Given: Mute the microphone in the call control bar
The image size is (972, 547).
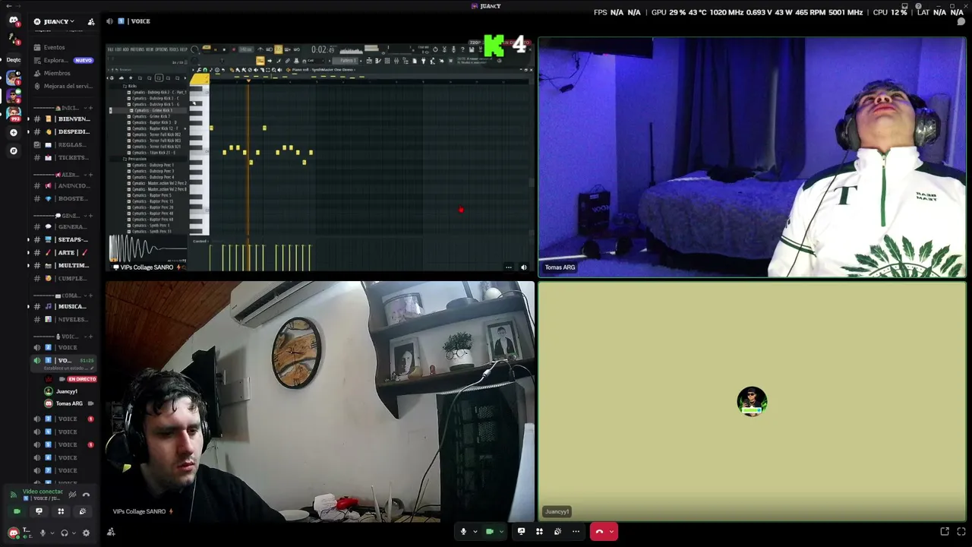Looking at the screenshot, I should click(463, 532).
